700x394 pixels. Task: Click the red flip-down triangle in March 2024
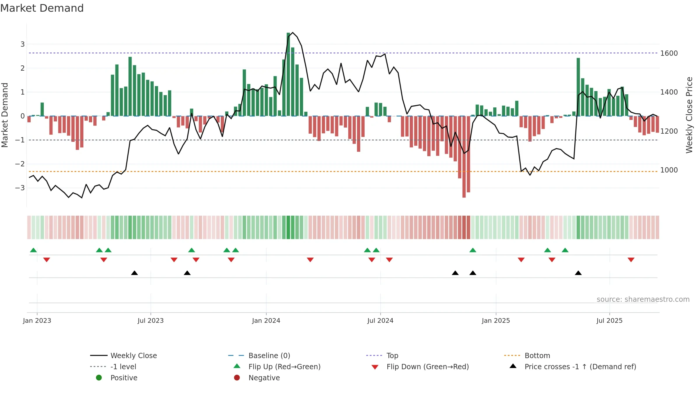pyautogui.click(x=310, y=260)
